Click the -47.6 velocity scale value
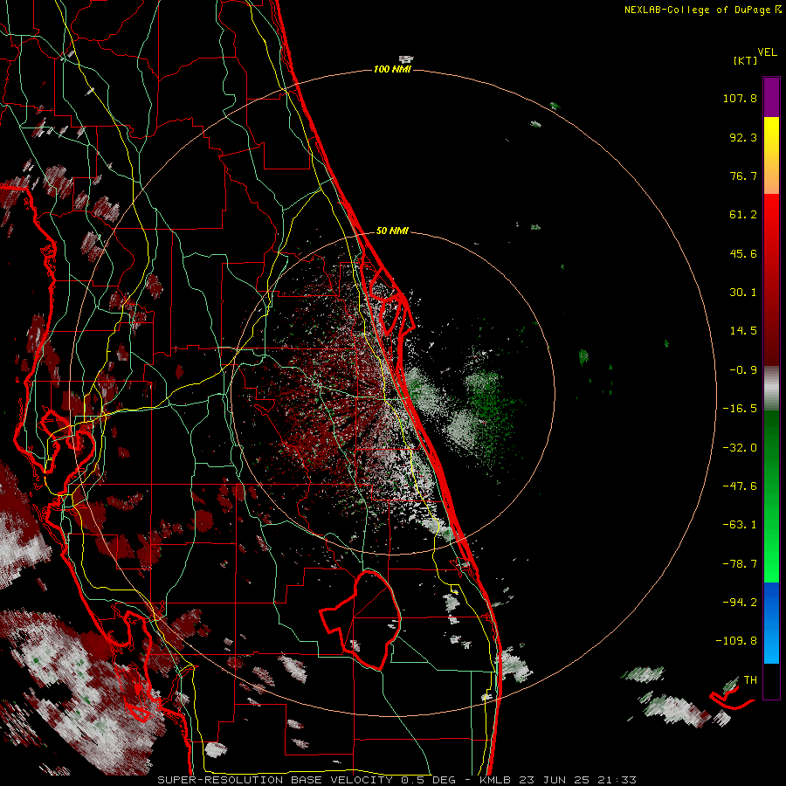786x786 pixels. pos(740,486)
